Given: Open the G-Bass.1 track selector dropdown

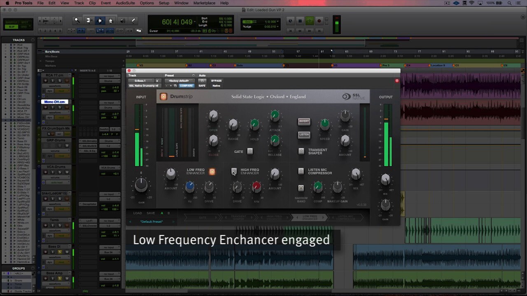Looking at the screenshot, I should [x=141, y=81].
